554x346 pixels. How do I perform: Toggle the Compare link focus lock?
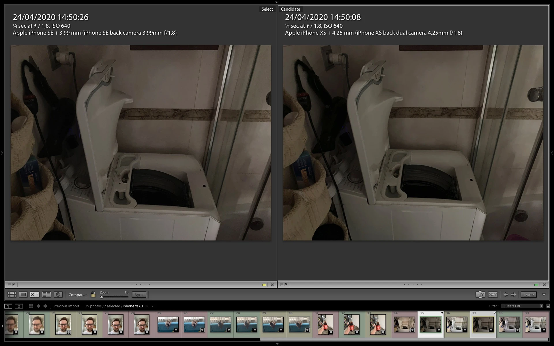click(x=93, y=295)
